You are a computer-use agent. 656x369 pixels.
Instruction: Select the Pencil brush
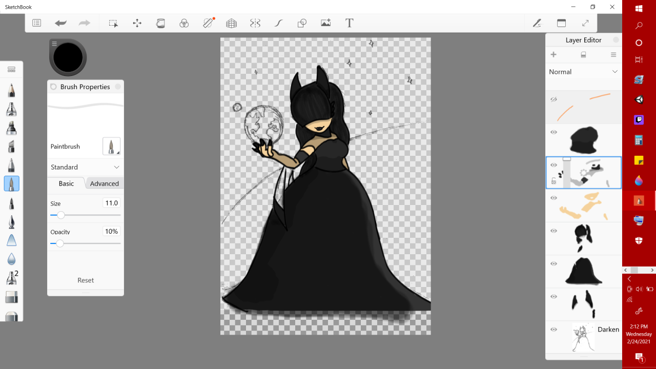pyautogui.click(x=11, y=90)
